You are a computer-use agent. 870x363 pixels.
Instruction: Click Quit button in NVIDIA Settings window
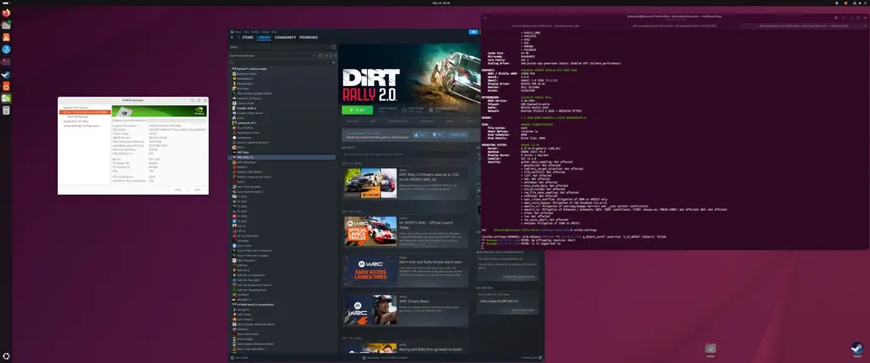pyautogui.click(x=197, y=190)
